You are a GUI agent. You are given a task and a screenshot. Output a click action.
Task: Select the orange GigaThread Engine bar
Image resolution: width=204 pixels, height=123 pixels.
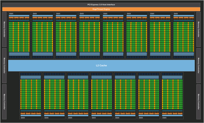(x=102, y=9)
